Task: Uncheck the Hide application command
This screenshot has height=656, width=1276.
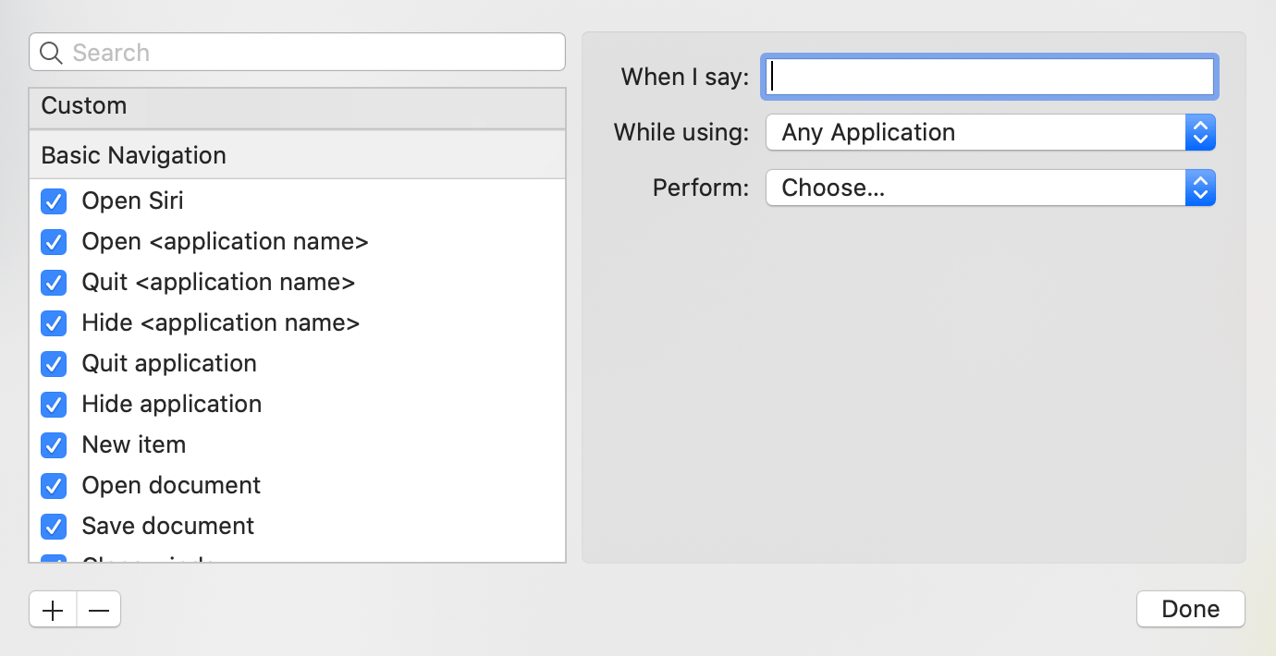Action: pyautogui.click(x=54, y=404)
